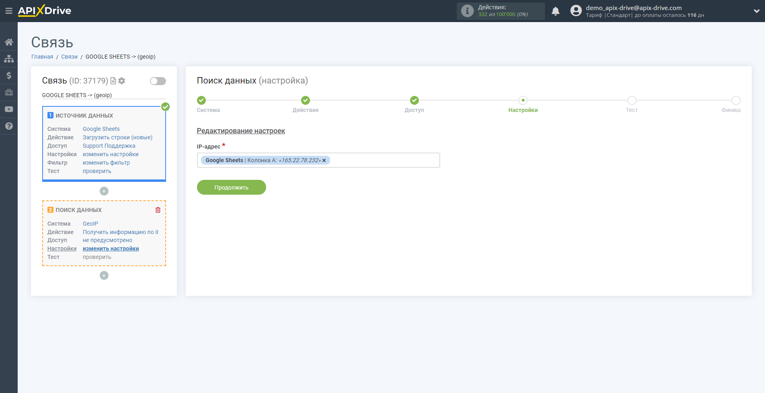Open the video tutorials sidebar icon
This screenshot has width=765, height=393.
(x=9, y=109)
